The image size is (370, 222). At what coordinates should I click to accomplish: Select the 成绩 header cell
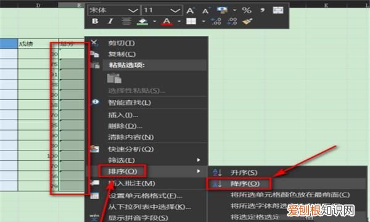[38, 44]
